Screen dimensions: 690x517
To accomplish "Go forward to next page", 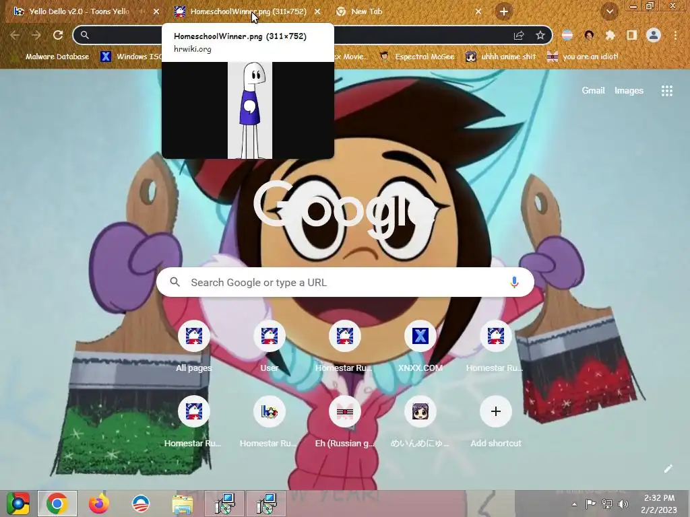I will [36, 35].
